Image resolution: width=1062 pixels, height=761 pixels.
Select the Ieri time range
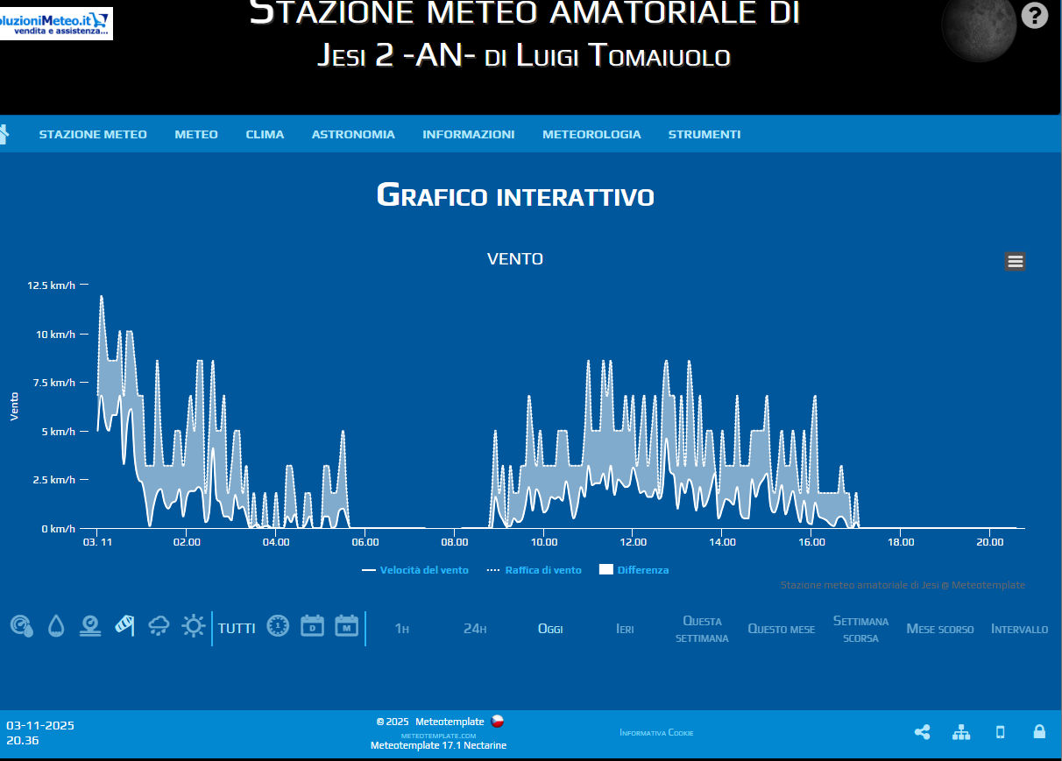(x=625, y=629)
